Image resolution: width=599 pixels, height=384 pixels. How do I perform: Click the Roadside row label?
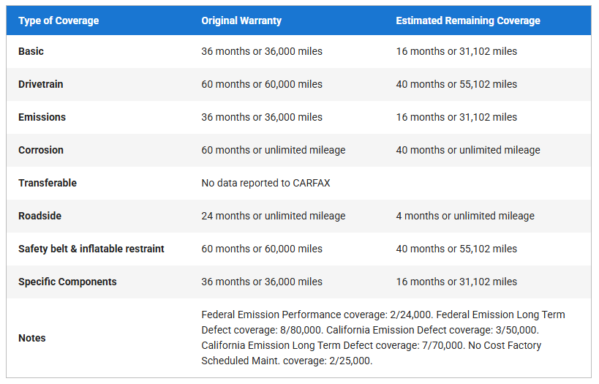(39, 216)
